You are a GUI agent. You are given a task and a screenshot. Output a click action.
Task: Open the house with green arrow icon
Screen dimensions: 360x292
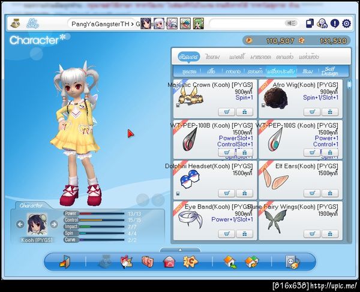(x=230, y=262)
